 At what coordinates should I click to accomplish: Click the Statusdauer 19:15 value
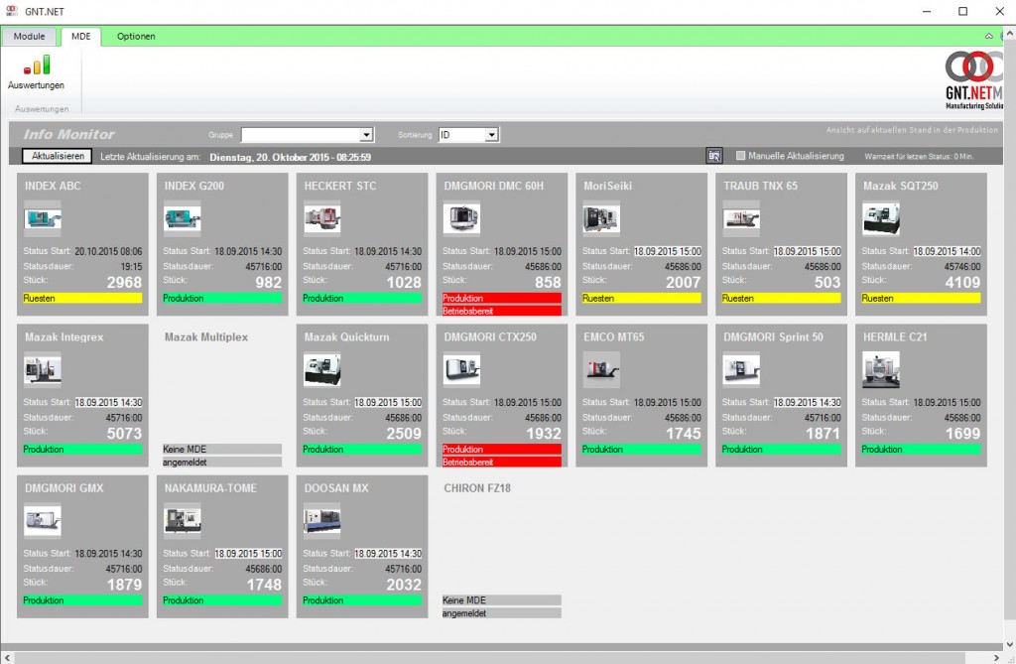pos(131,267)
